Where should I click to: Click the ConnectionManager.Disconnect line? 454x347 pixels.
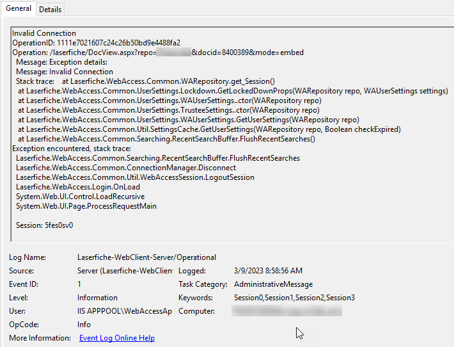click(x=126, y=168)
